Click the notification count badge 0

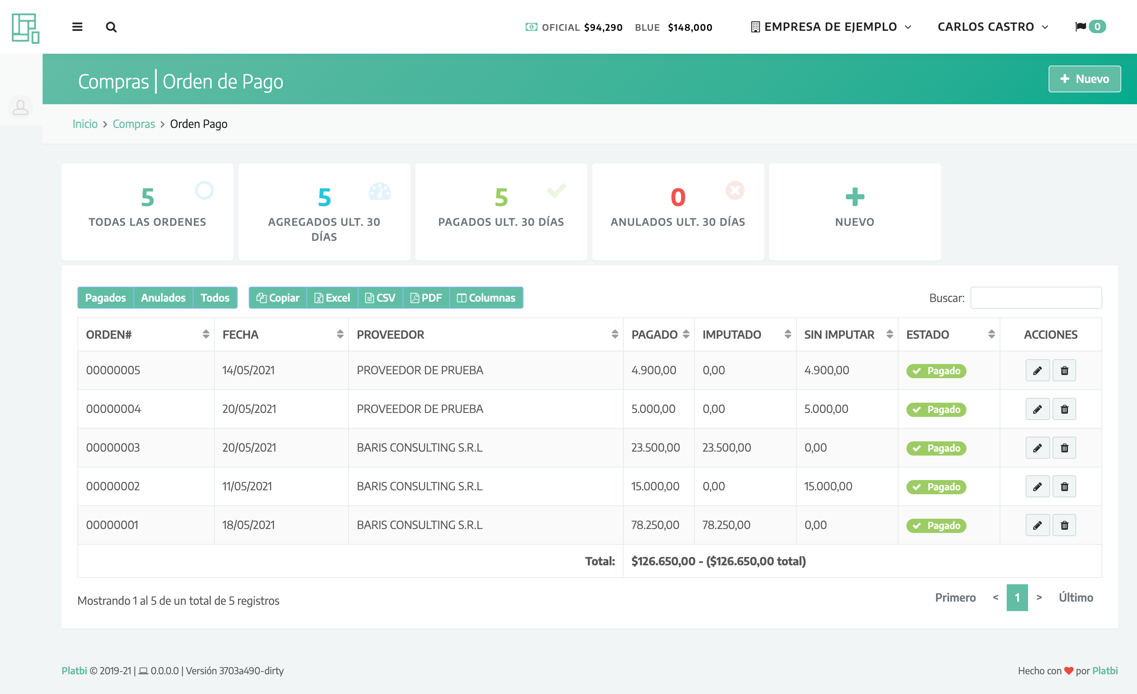1097,27
